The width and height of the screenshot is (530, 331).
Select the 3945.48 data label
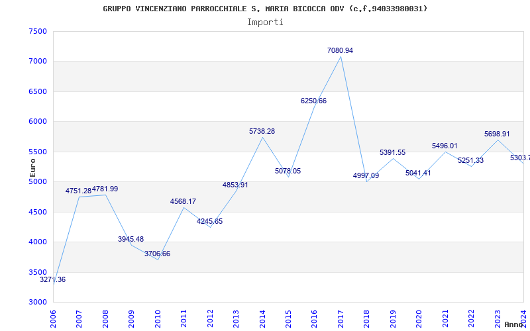pyautogui.click(x=131, y=240)
